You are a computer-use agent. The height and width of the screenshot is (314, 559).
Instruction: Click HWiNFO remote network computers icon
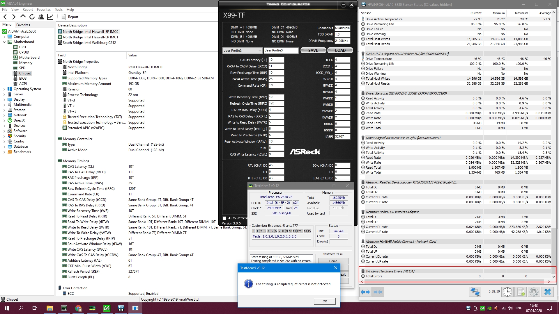(475, 292)
